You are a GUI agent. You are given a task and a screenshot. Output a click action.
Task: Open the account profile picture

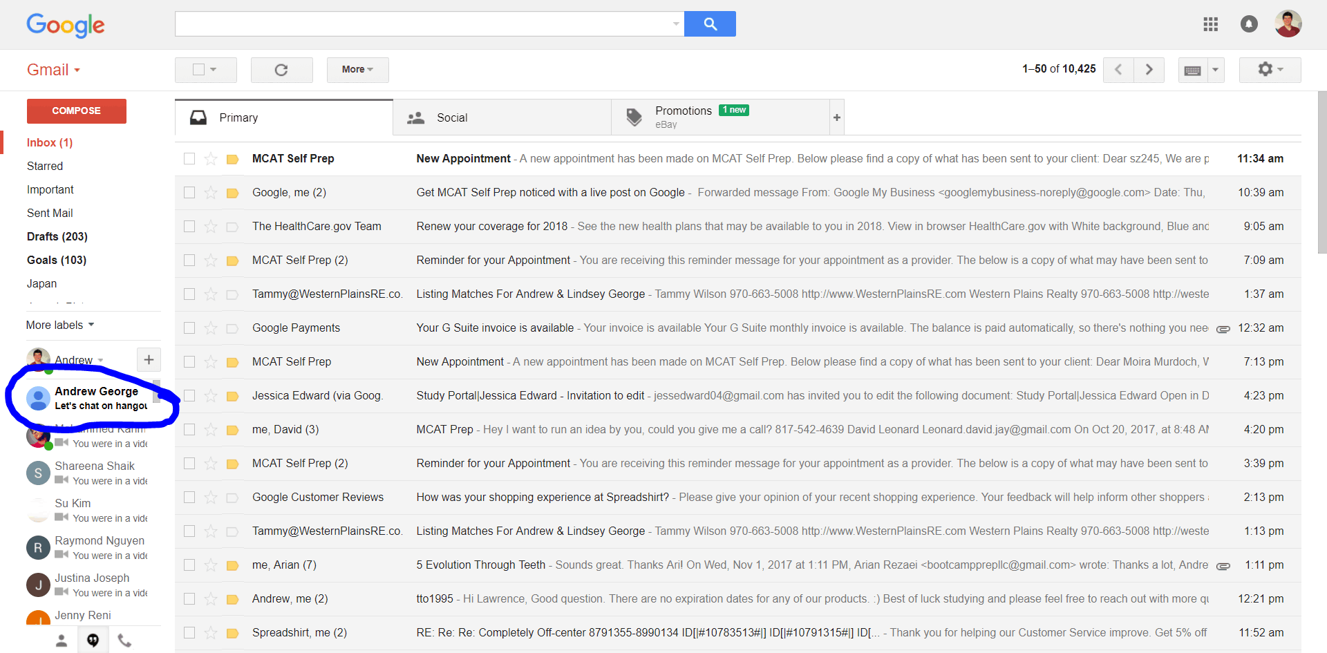pyautogui.click(x=1288, y=24)
